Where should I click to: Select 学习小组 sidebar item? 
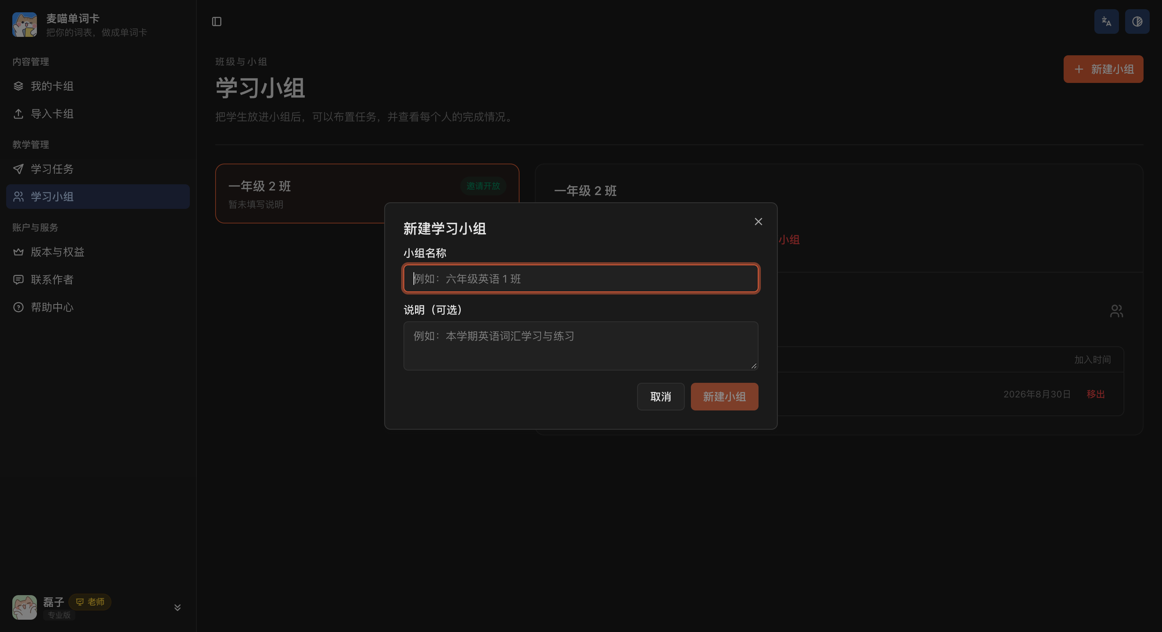98,197
